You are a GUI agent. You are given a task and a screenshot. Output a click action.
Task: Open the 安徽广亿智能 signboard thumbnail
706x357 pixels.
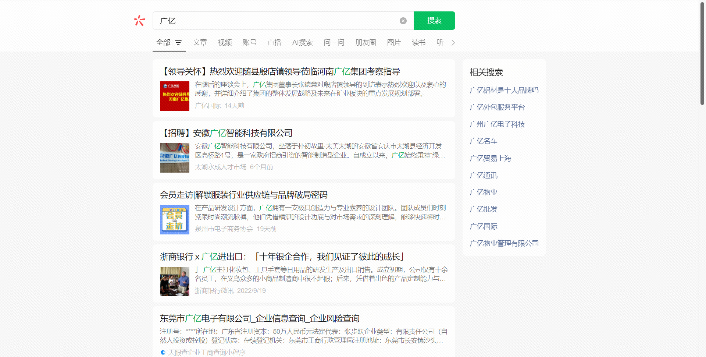175,158
